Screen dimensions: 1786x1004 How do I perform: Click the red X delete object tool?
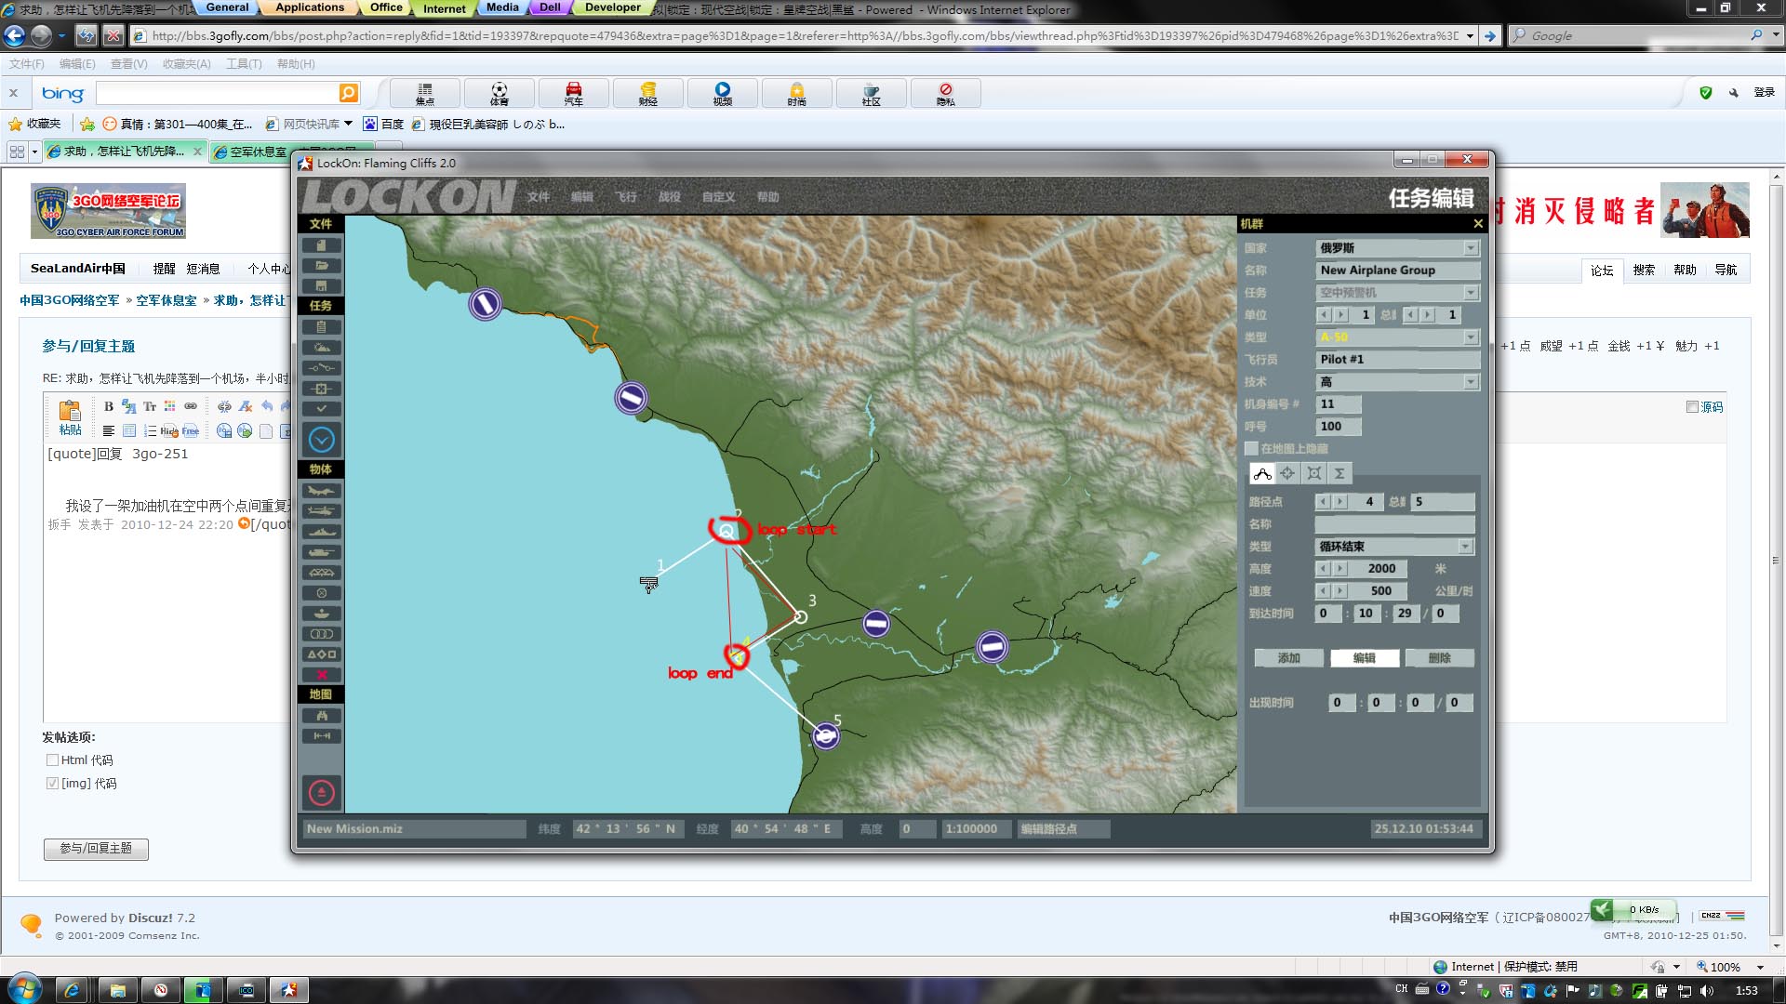click(321, 675)
